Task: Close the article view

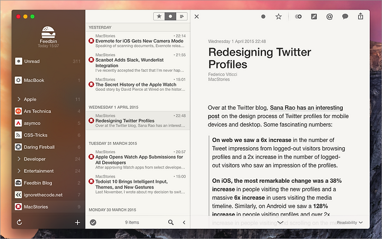Action: [197, 16]
